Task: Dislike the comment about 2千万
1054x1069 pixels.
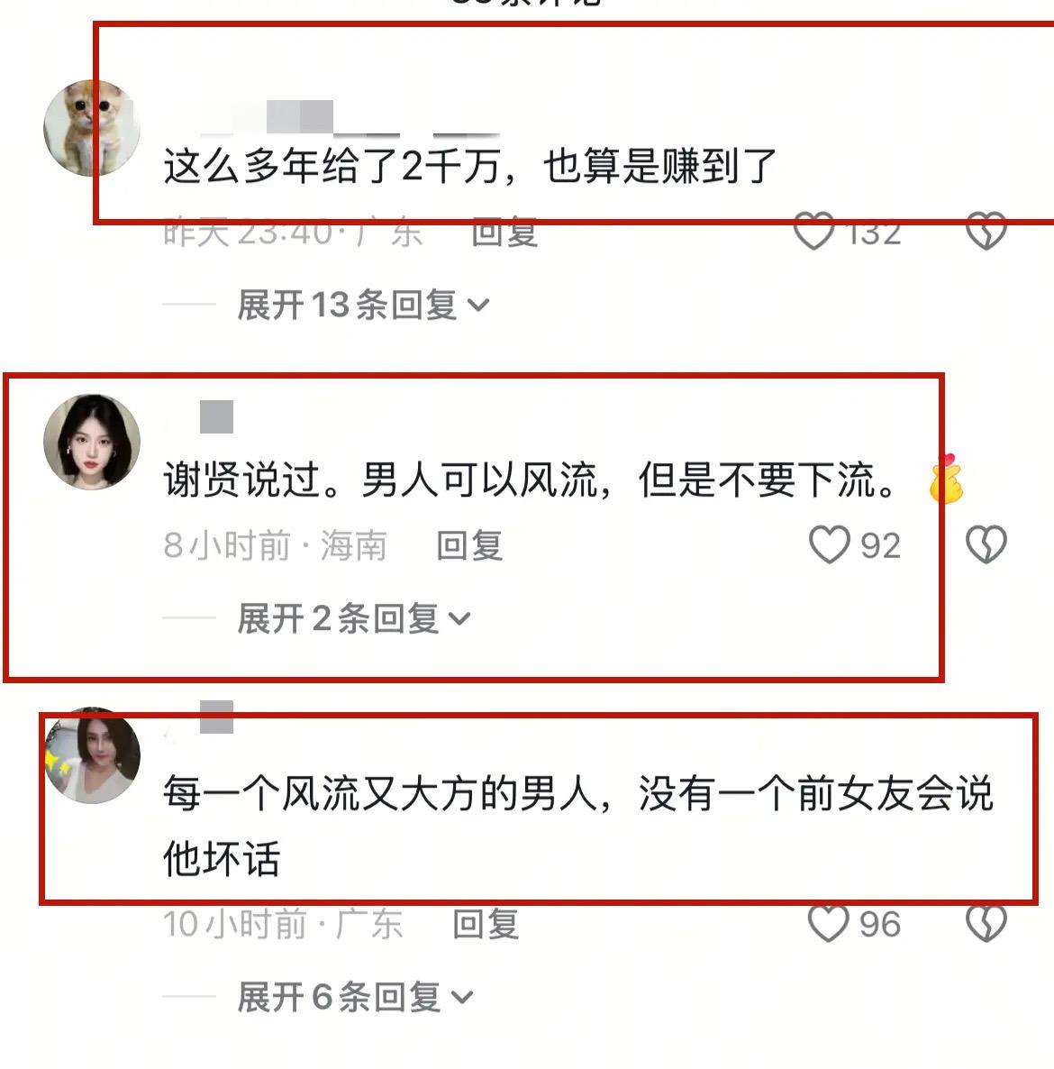Action: (986, 231)
